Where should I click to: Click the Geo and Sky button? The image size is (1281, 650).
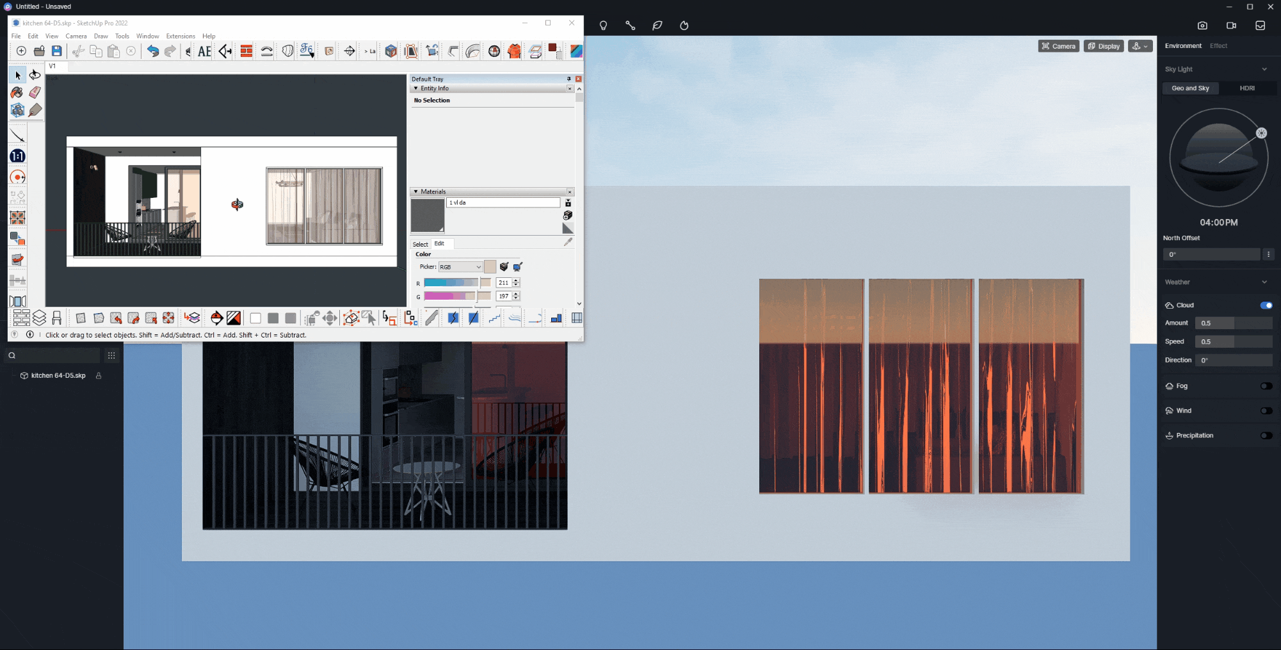tap(1190, 88)
